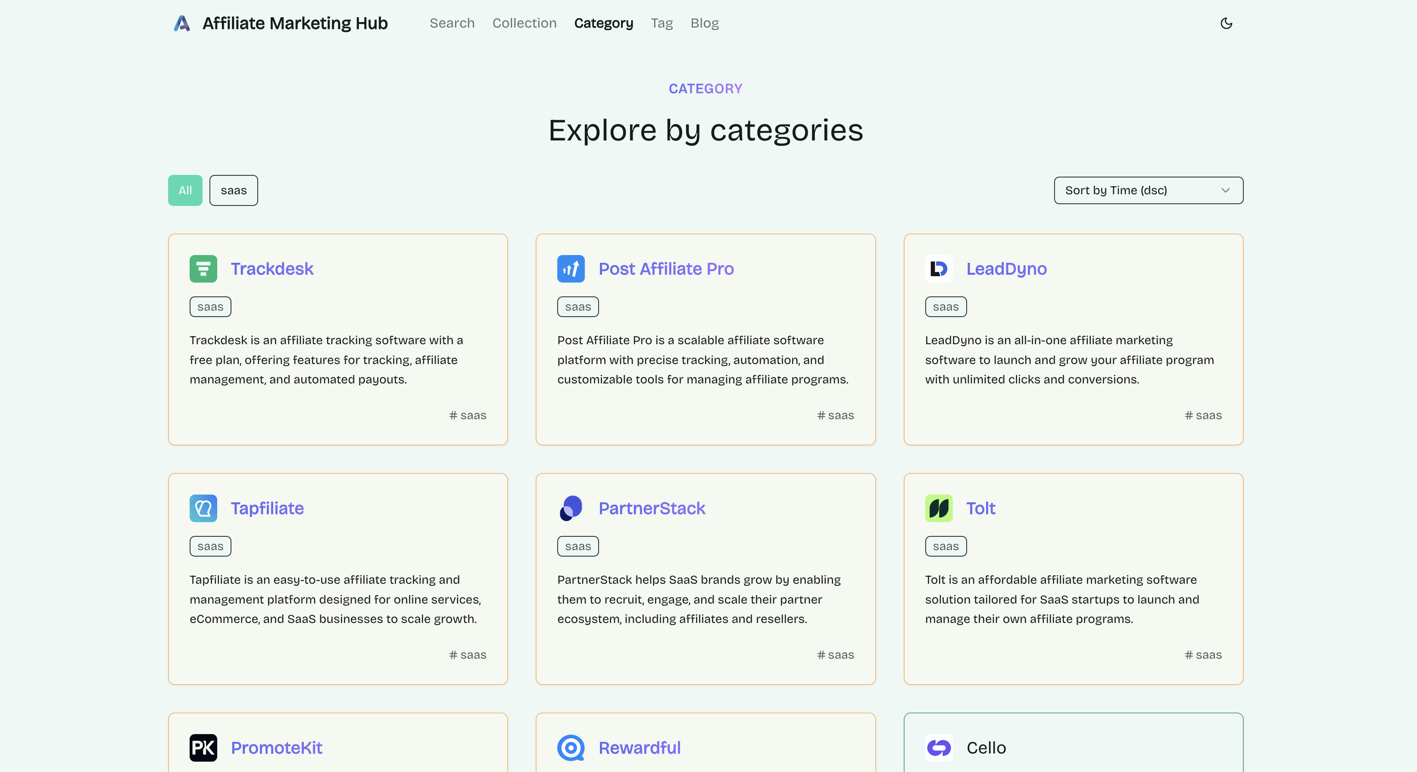Click the Rewardful logo icon

pyautogui.click(x=571, y=748)
